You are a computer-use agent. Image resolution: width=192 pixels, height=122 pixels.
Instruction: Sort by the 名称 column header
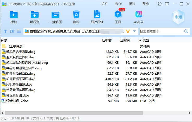coord(51,40)
